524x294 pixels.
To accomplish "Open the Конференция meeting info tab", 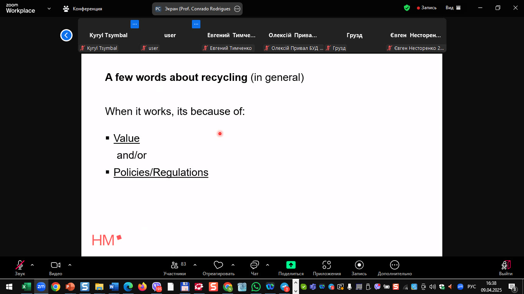I will [83, 8].
